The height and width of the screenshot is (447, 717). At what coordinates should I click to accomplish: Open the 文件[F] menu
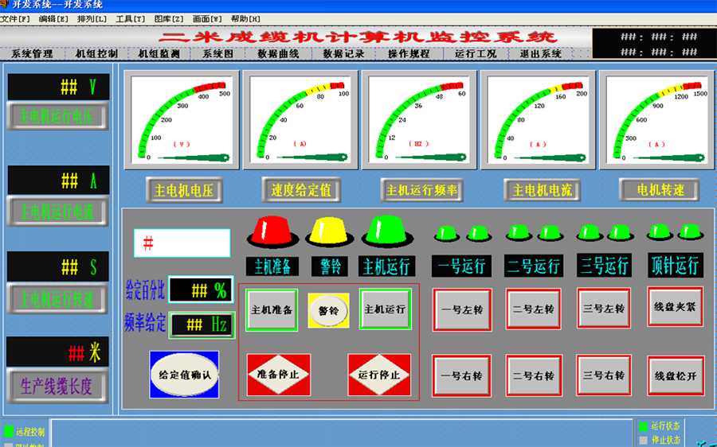(15, 18)
